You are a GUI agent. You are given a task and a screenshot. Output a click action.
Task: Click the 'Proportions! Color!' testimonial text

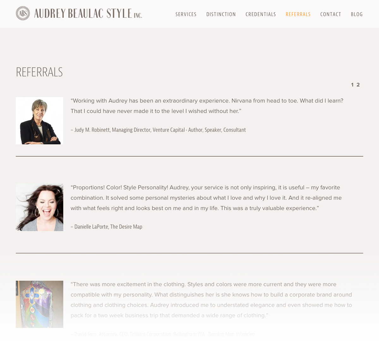[206, 198]
